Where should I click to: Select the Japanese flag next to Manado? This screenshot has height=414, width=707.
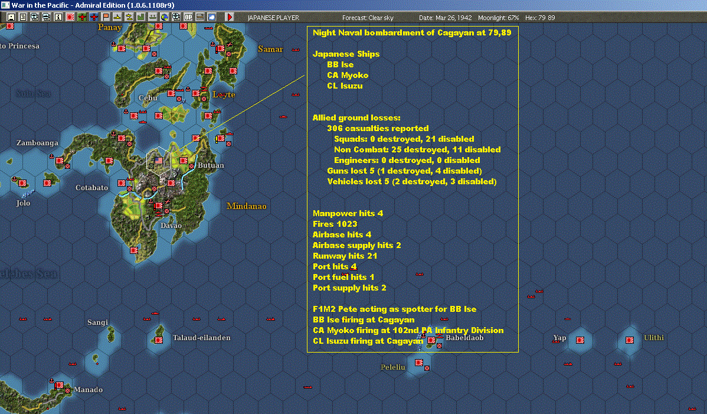pos(59,386)
